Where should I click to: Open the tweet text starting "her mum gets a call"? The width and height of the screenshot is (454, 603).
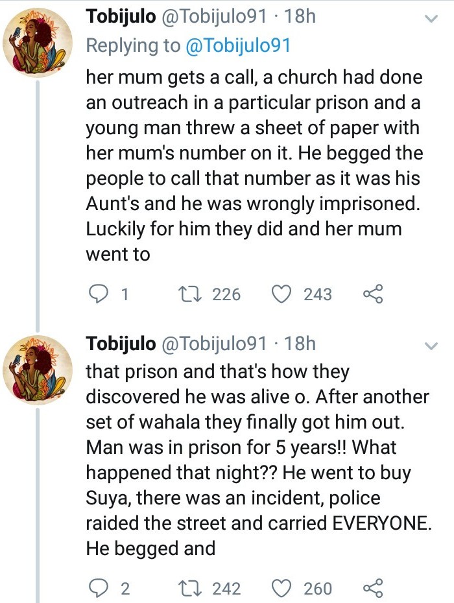pyautogui.click(x=253, y=165)
